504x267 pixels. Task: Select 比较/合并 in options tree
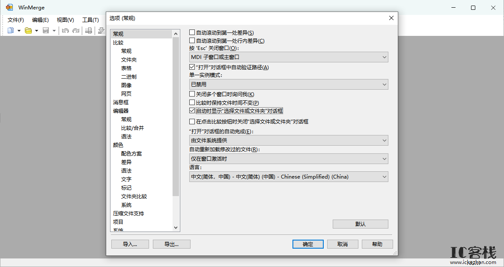132,128
